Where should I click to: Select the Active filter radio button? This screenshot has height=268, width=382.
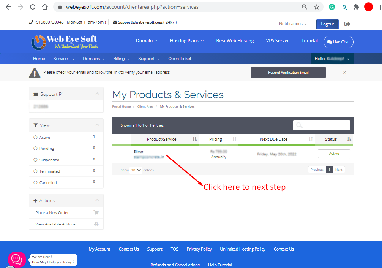[36, 137]
